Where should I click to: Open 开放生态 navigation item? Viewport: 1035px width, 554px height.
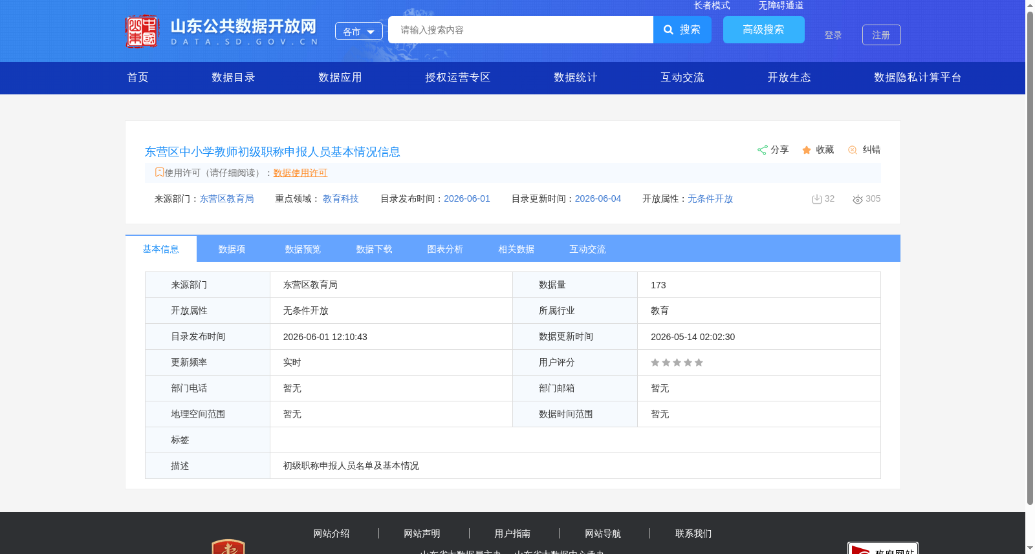click(789, 78)
